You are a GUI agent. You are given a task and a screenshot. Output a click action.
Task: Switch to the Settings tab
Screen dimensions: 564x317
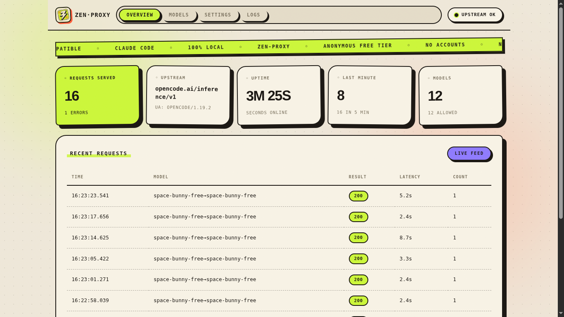[218, 15]
